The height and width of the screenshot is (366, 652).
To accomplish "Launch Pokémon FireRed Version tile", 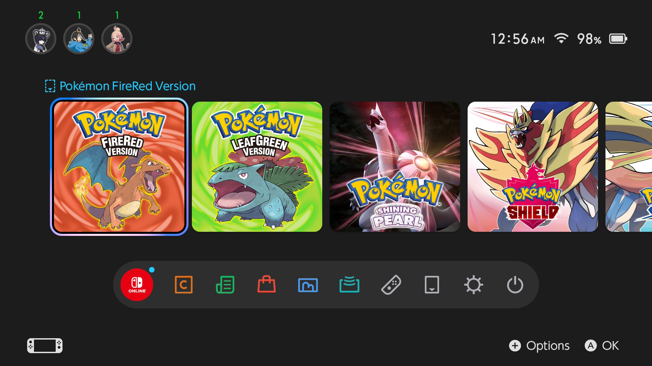I will pos(119,167).
